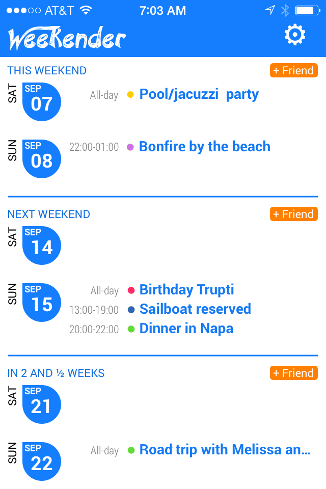This screenshot has width=326, height=489.
Task: Open the Birthday Trupti event
Action: point(186,290)
